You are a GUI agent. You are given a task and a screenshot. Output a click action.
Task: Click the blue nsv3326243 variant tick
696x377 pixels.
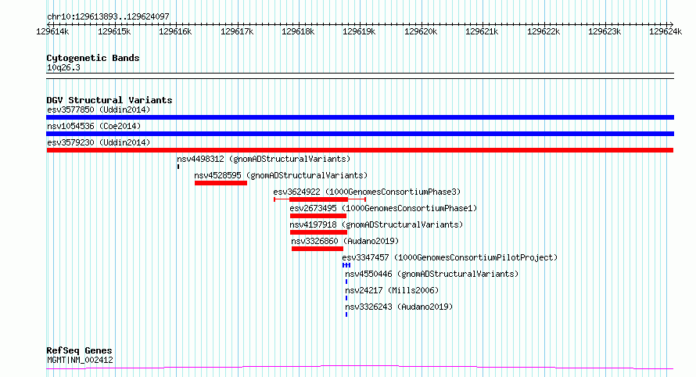coord(346,314)
